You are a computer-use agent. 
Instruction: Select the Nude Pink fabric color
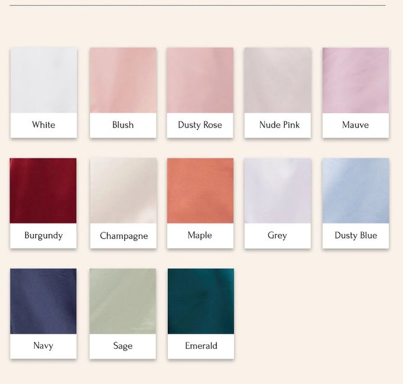(x=278, y=93)
